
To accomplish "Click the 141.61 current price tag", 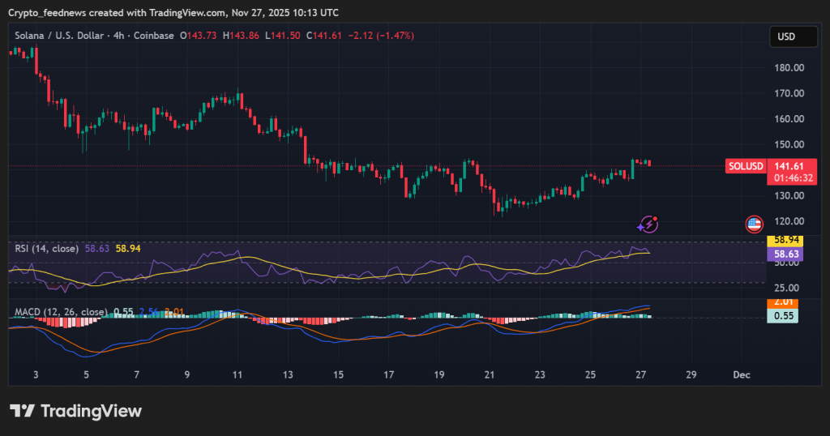I will tap(789, 166).
